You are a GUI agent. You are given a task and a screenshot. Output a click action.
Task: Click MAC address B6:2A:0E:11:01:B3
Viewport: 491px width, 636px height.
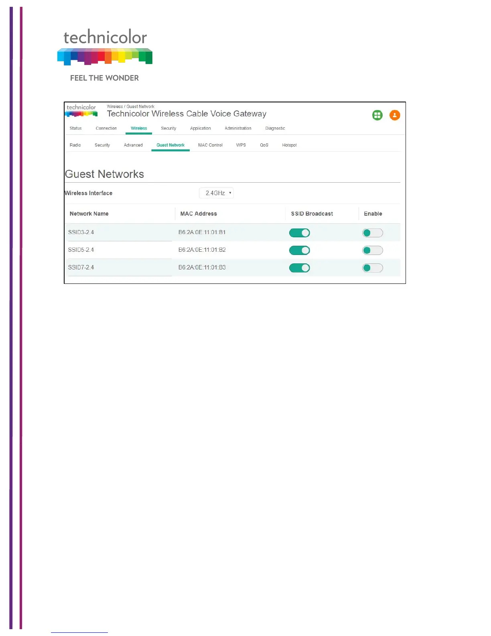pos(202,267)
